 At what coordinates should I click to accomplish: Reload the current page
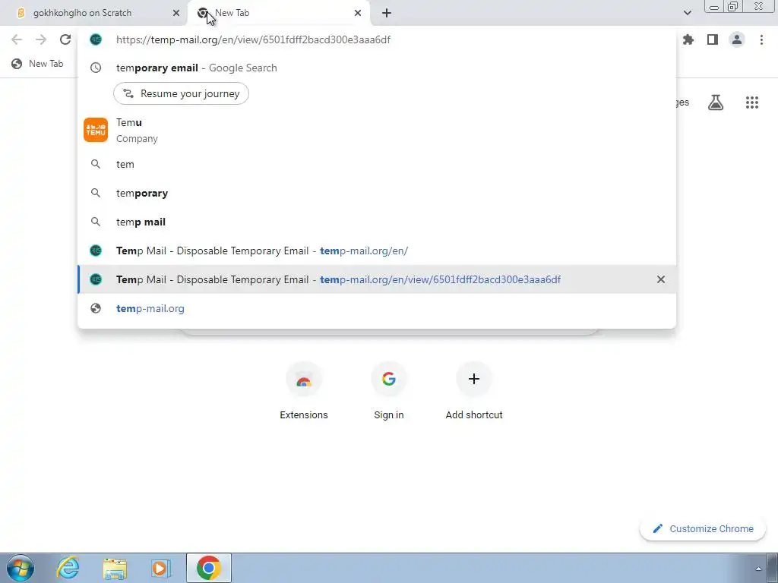[x=65, y=39]
